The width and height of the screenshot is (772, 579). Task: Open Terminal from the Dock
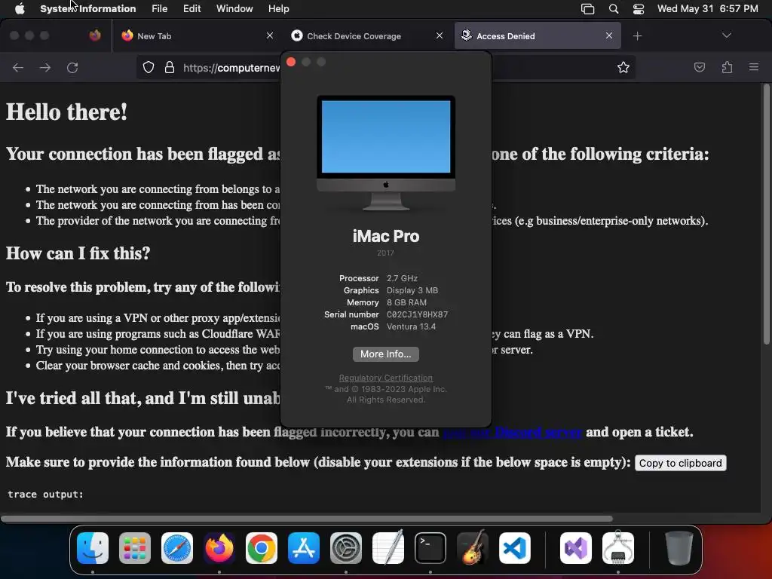click(x=430, y=548)
